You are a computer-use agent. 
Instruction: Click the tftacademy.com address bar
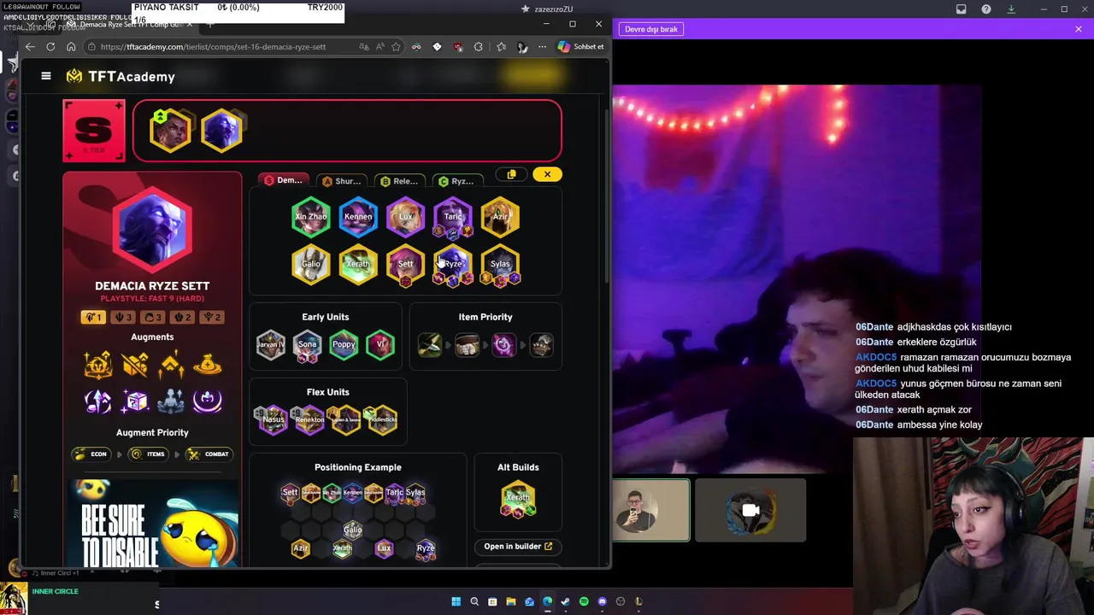coord(214,47)
